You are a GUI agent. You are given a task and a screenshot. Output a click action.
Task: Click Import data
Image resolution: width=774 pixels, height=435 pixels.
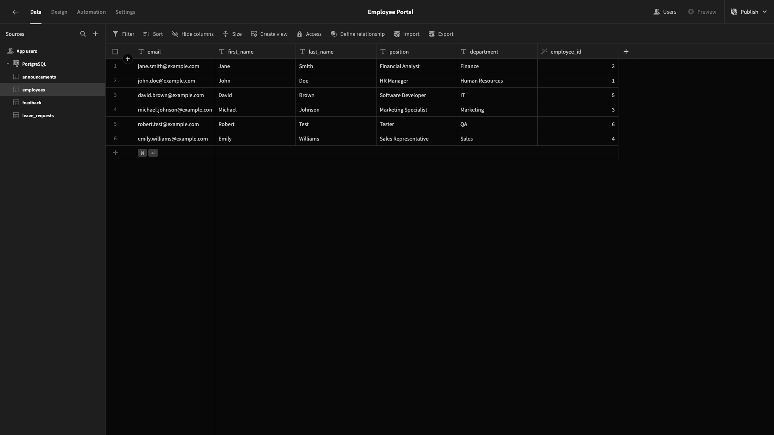pyautogui.click(x=407, y=34)
